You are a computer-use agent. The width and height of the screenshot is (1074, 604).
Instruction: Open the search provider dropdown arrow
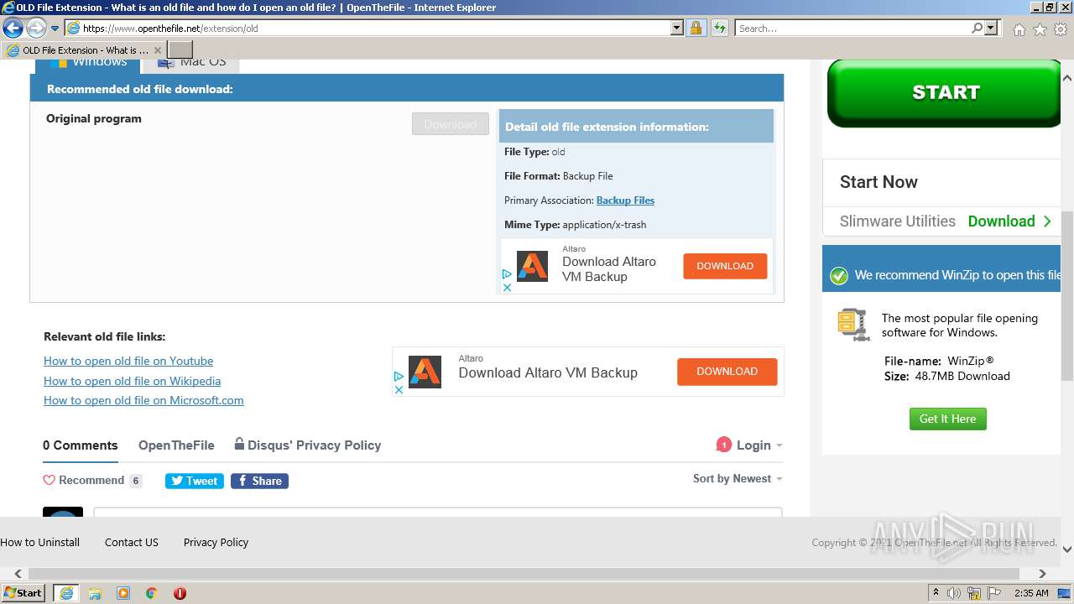(991, 28)
